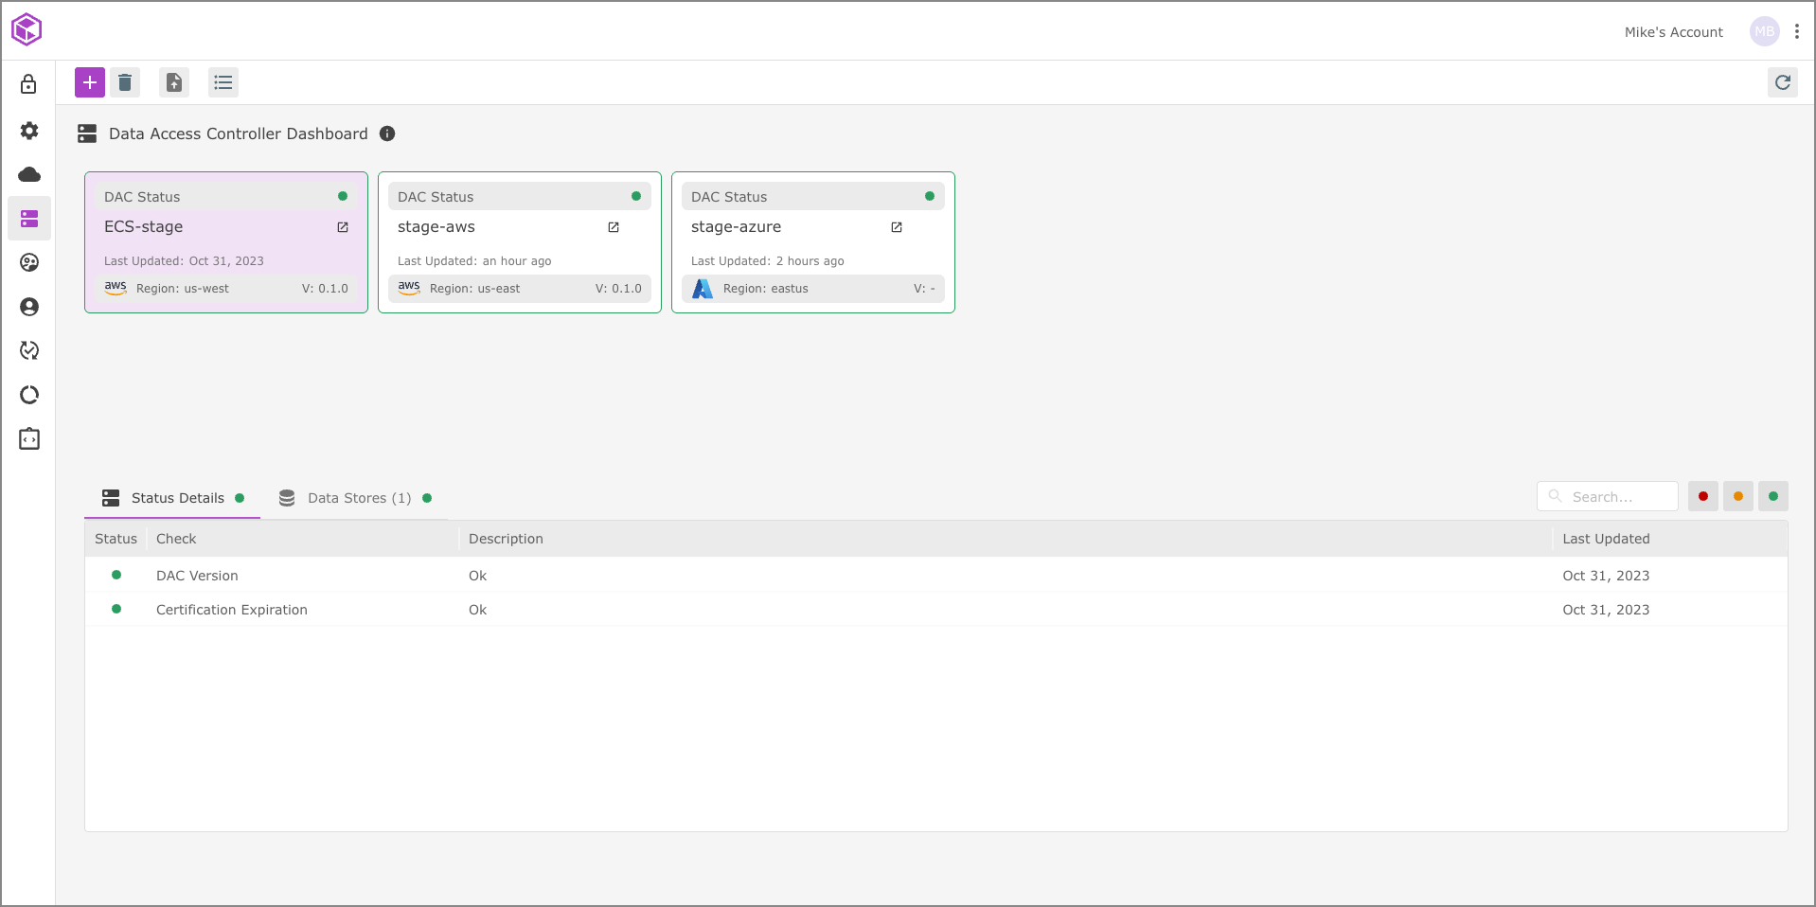The width and height of the screenshot is (1816, 907).
Task: Click the purple add DAC plus button
Action: (x=90, y=82)
